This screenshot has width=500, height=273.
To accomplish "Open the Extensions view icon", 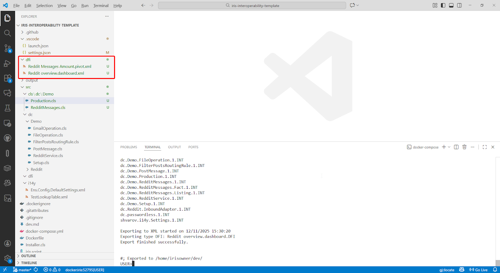I will 7,78.
